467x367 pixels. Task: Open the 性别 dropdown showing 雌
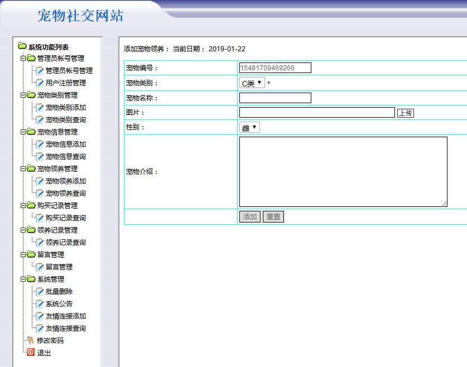click(x=249, y=127)
